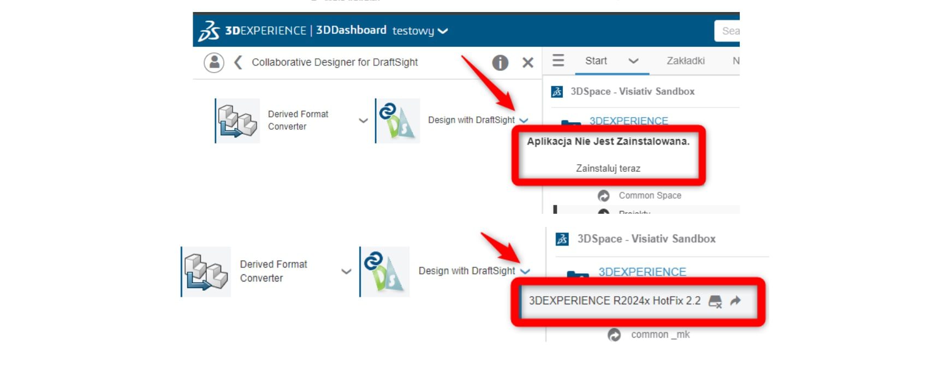951x378 pixels.
Task: Close the Collaborative Designer for DraftSight panel
Action: tap(528, 63)
